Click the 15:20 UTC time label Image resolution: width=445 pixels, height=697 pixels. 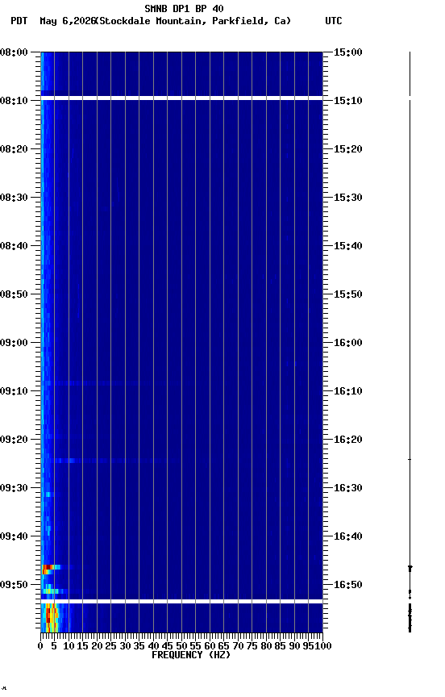point(348,149)
